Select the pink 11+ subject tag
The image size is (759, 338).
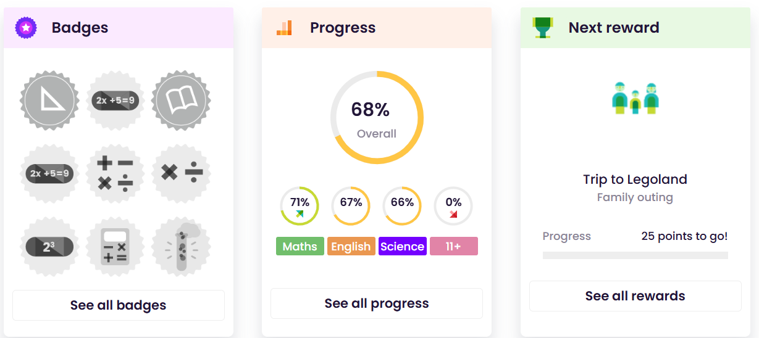click(454, 246)
